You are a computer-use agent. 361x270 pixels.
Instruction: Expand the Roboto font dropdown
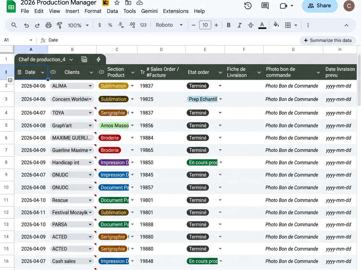[x=169, y=25]
